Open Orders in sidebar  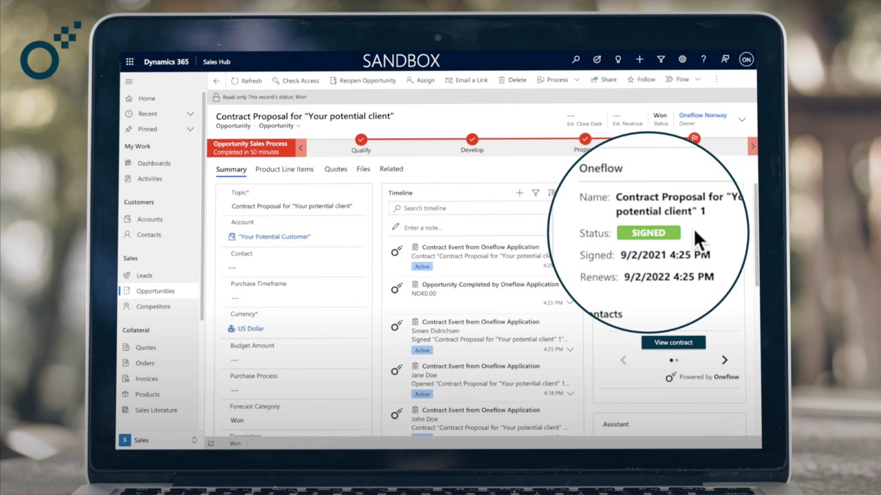click(x=145, y=363)
